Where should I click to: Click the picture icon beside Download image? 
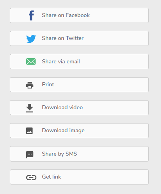point(29,131)
